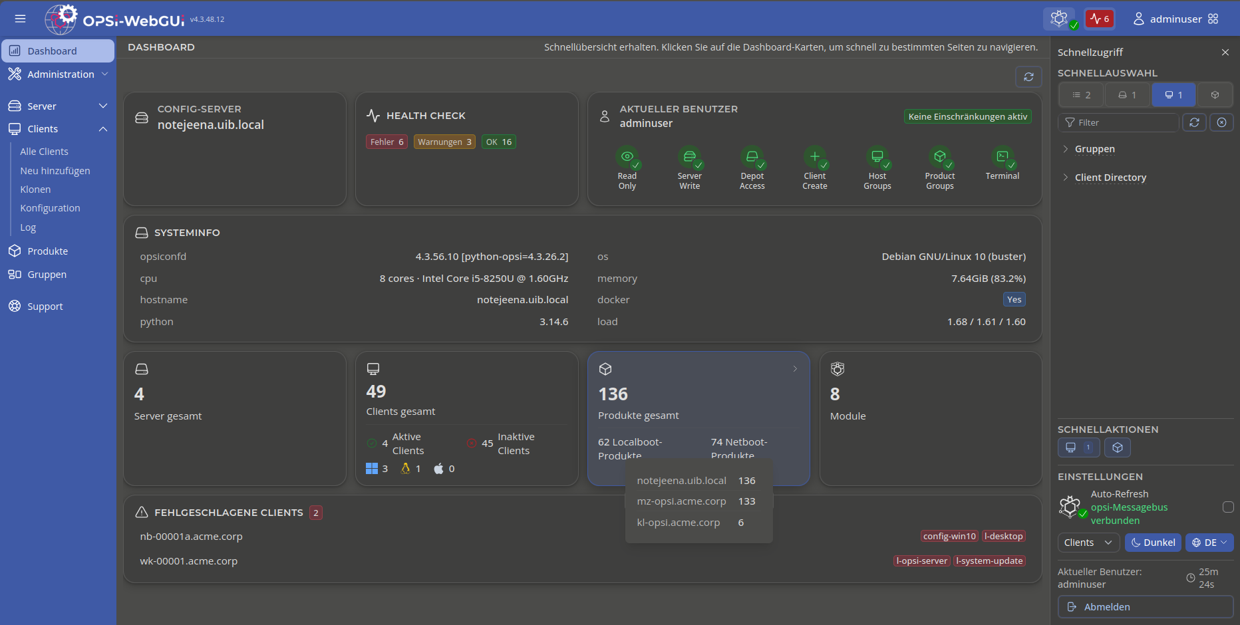Click the l-desktop tag

1004,536
